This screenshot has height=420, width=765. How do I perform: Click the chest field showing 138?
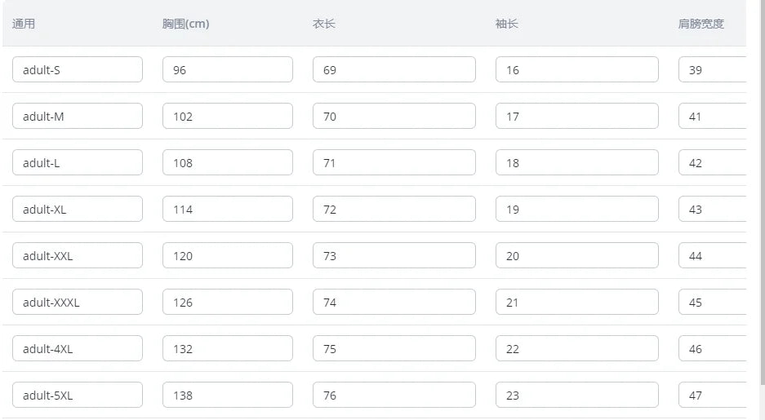227,395
